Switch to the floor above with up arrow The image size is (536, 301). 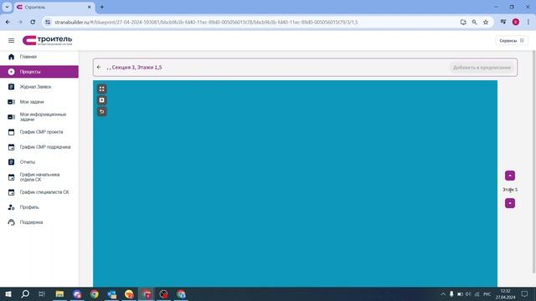[x=510, y=176]
